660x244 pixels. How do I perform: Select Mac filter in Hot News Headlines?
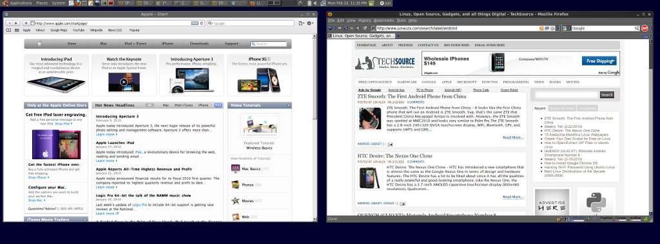click(x=166, y=105)
